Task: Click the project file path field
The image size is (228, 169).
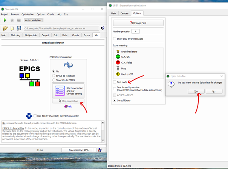Action: [61, 28]
